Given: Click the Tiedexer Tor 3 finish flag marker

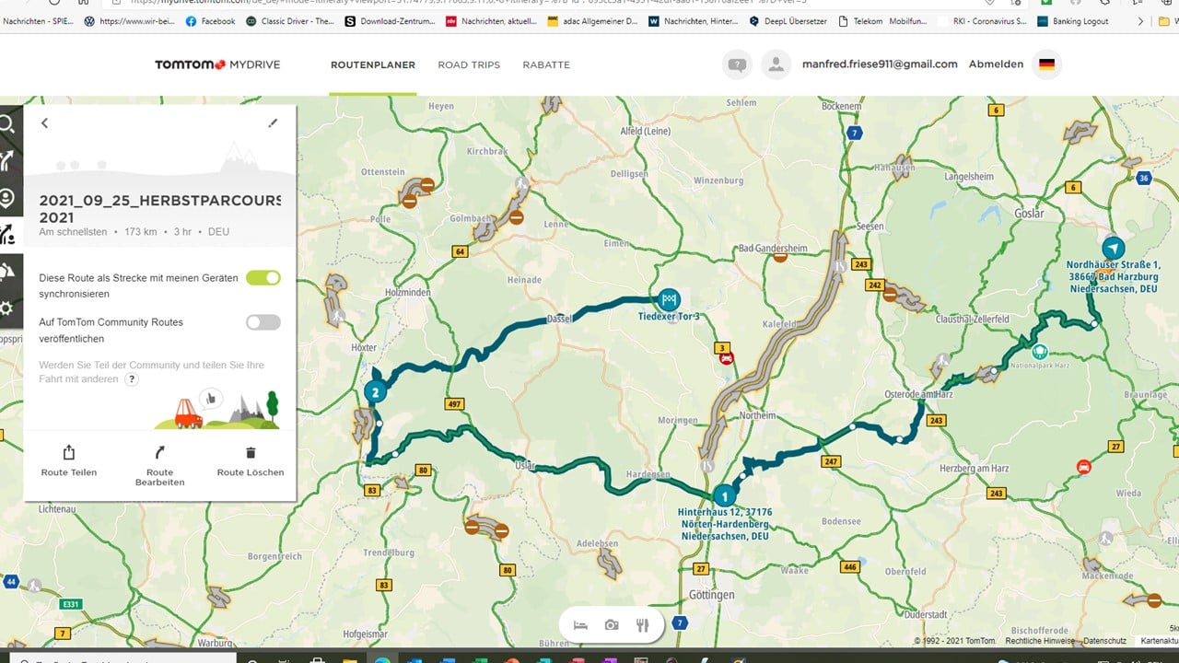Looking at the screenshot, I should [x=670, y=298].
